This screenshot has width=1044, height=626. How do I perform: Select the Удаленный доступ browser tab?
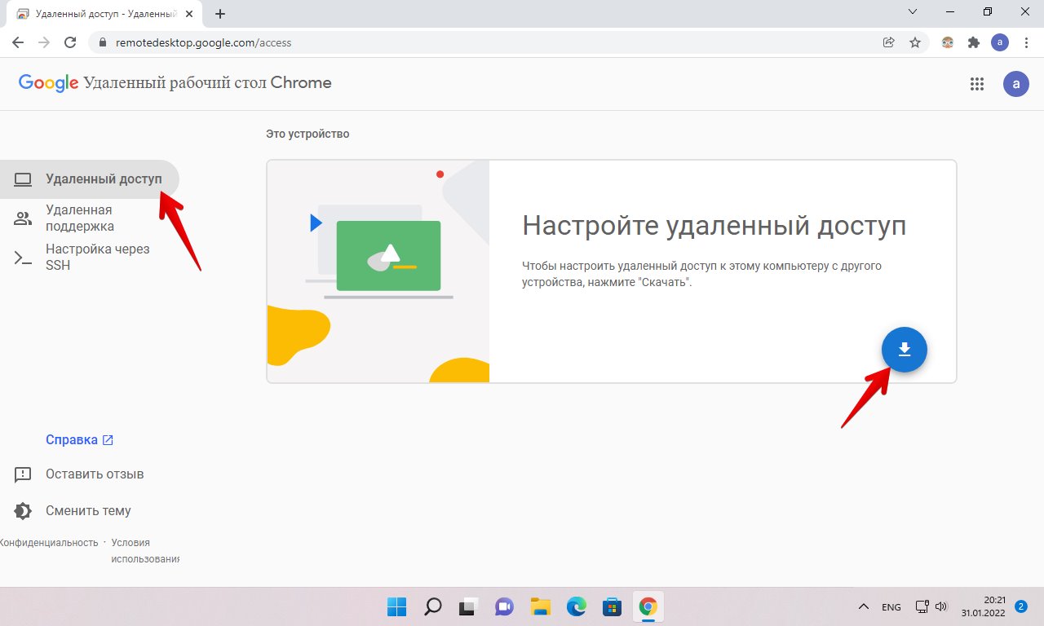(106, 14)
